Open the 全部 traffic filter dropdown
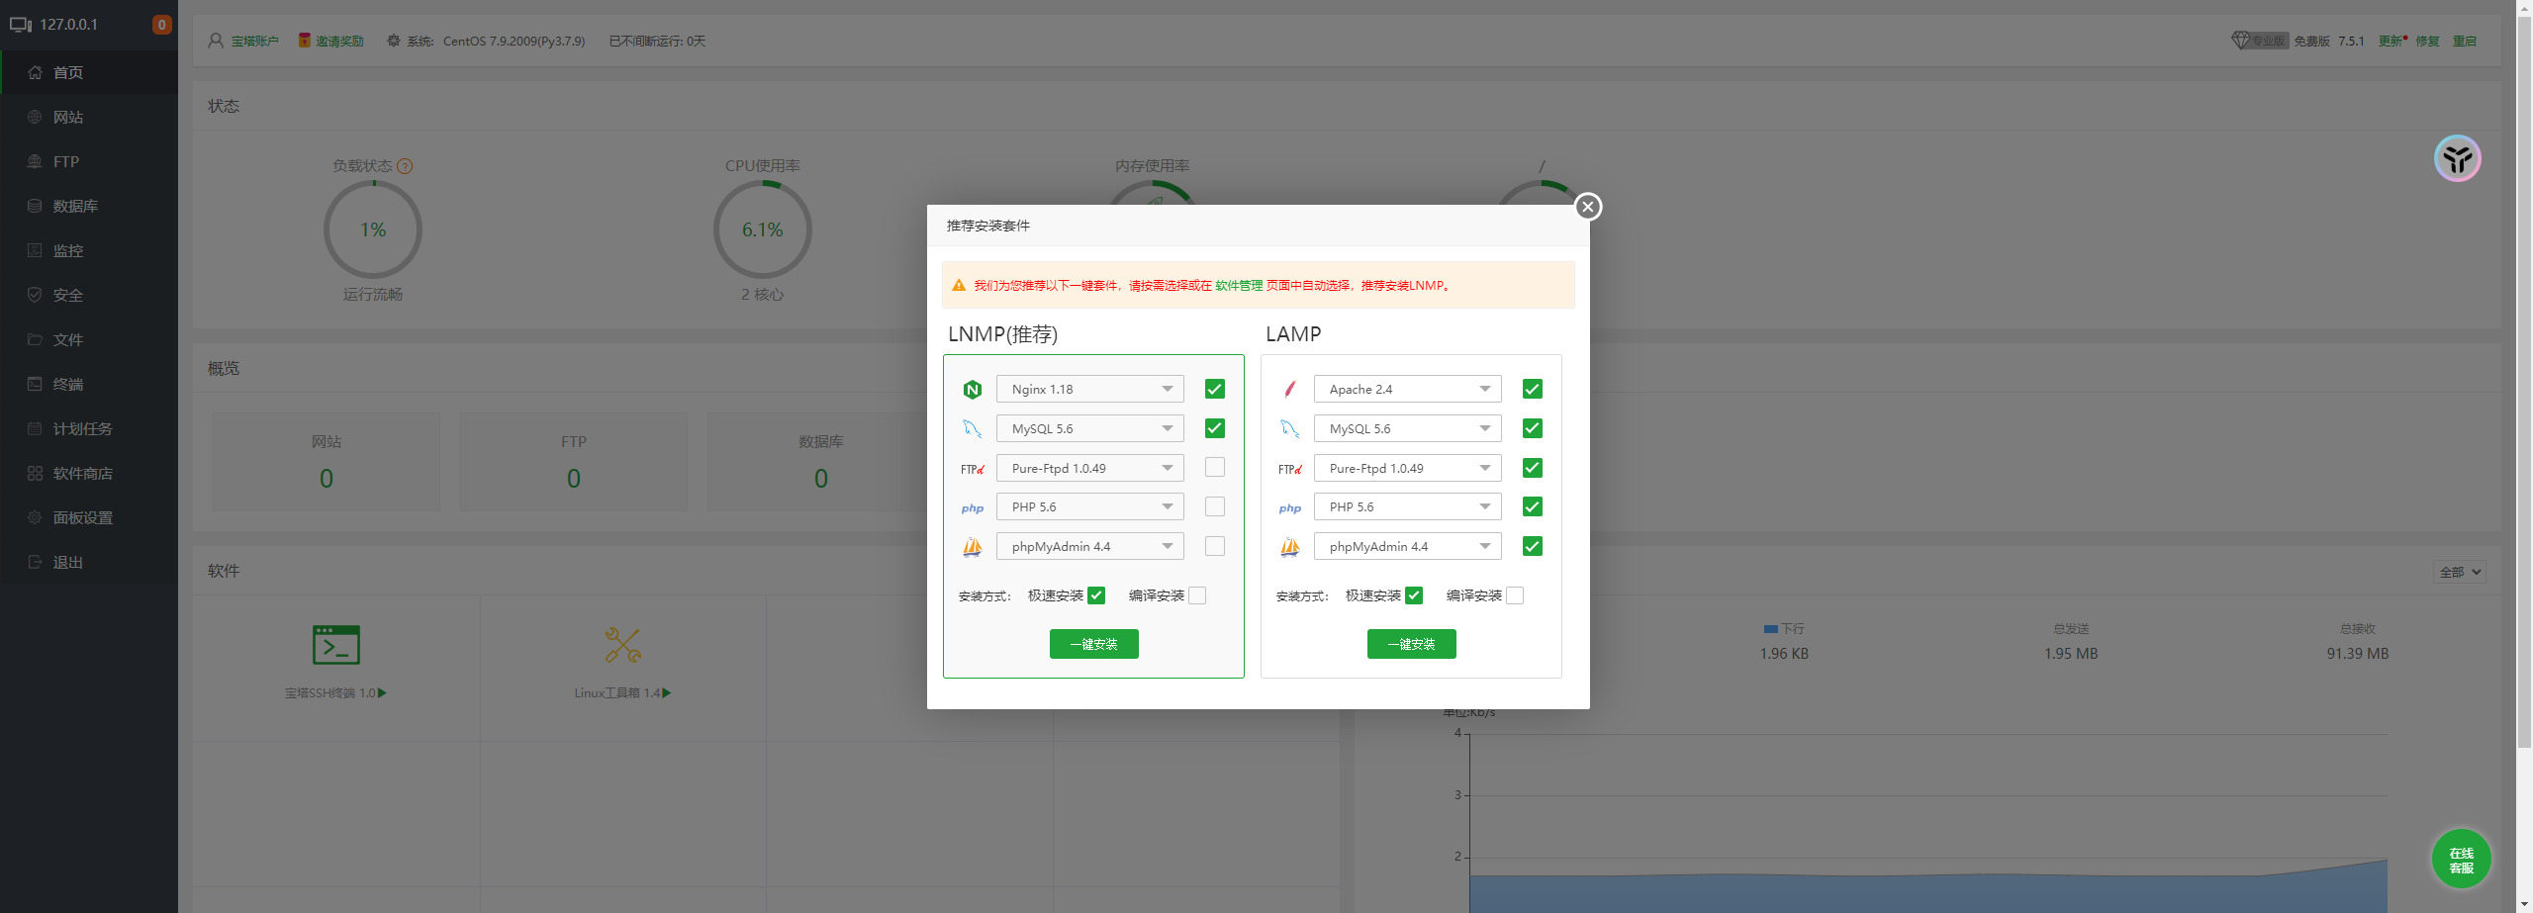 coord(2459,572)
